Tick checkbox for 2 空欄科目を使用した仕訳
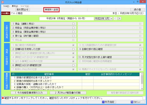147x105 pixels. (73, 49)
